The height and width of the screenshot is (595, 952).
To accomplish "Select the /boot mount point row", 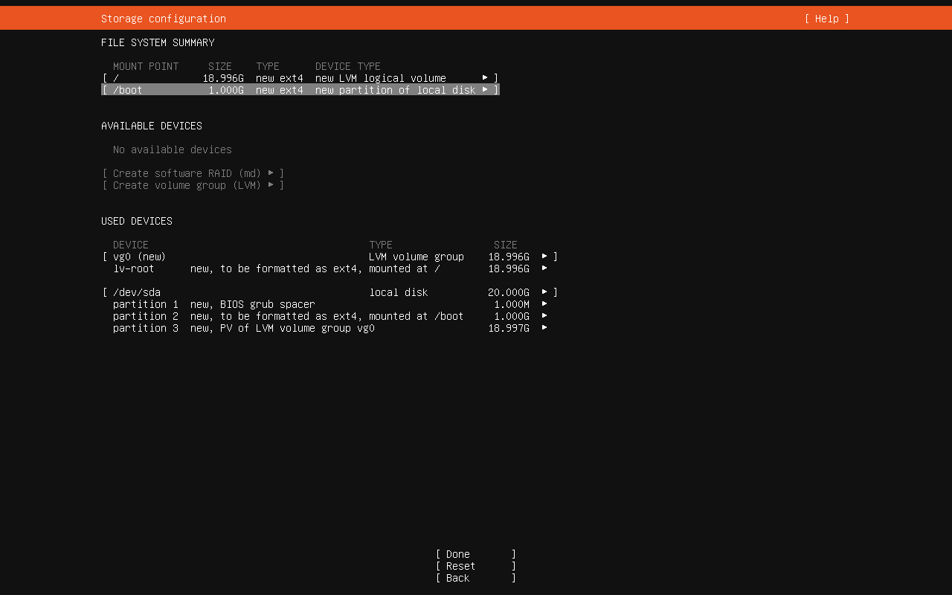I will [x=297, y=90].
